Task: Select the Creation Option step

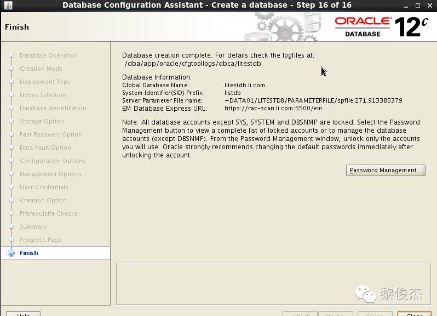Action: point(43,200)
